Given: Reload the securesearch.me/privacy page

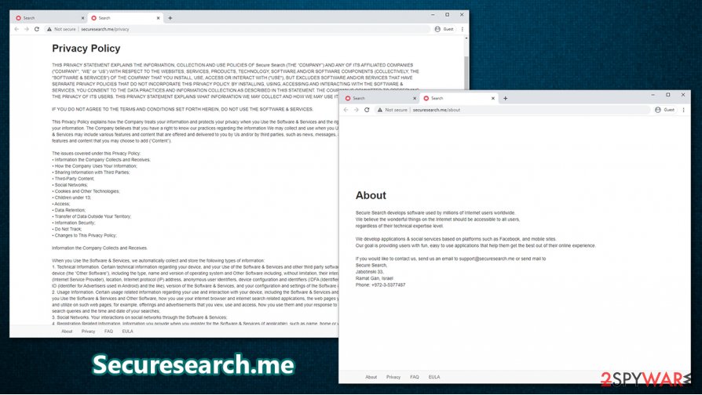Looking at the screenshot, I should pos(37,29).
